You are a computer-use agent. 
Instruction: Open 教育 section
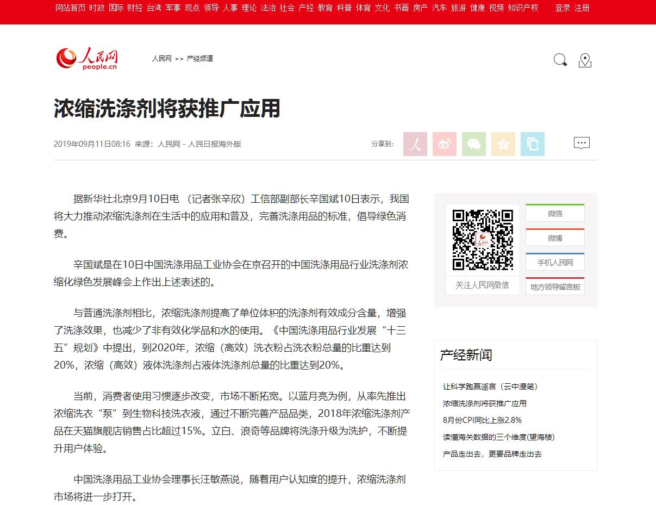point(326,8)
